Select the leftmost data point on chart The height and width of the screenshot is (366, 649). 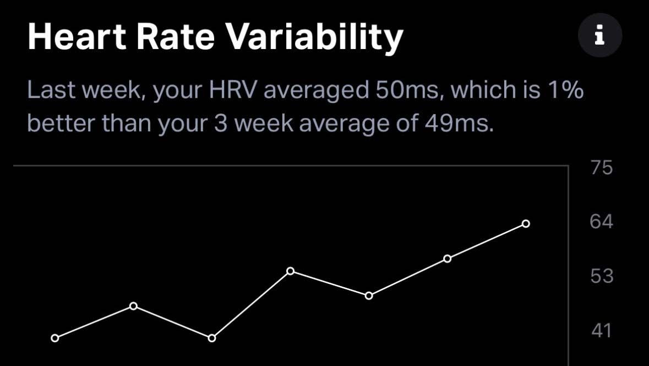pos(54,338)
